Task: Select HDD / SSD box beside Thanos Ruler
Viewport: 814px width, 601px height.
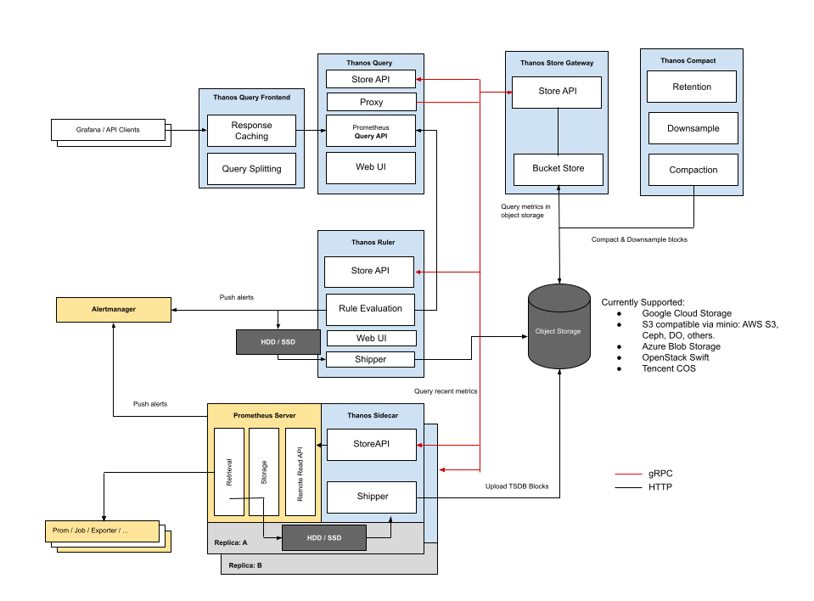Action: point(278,342)
